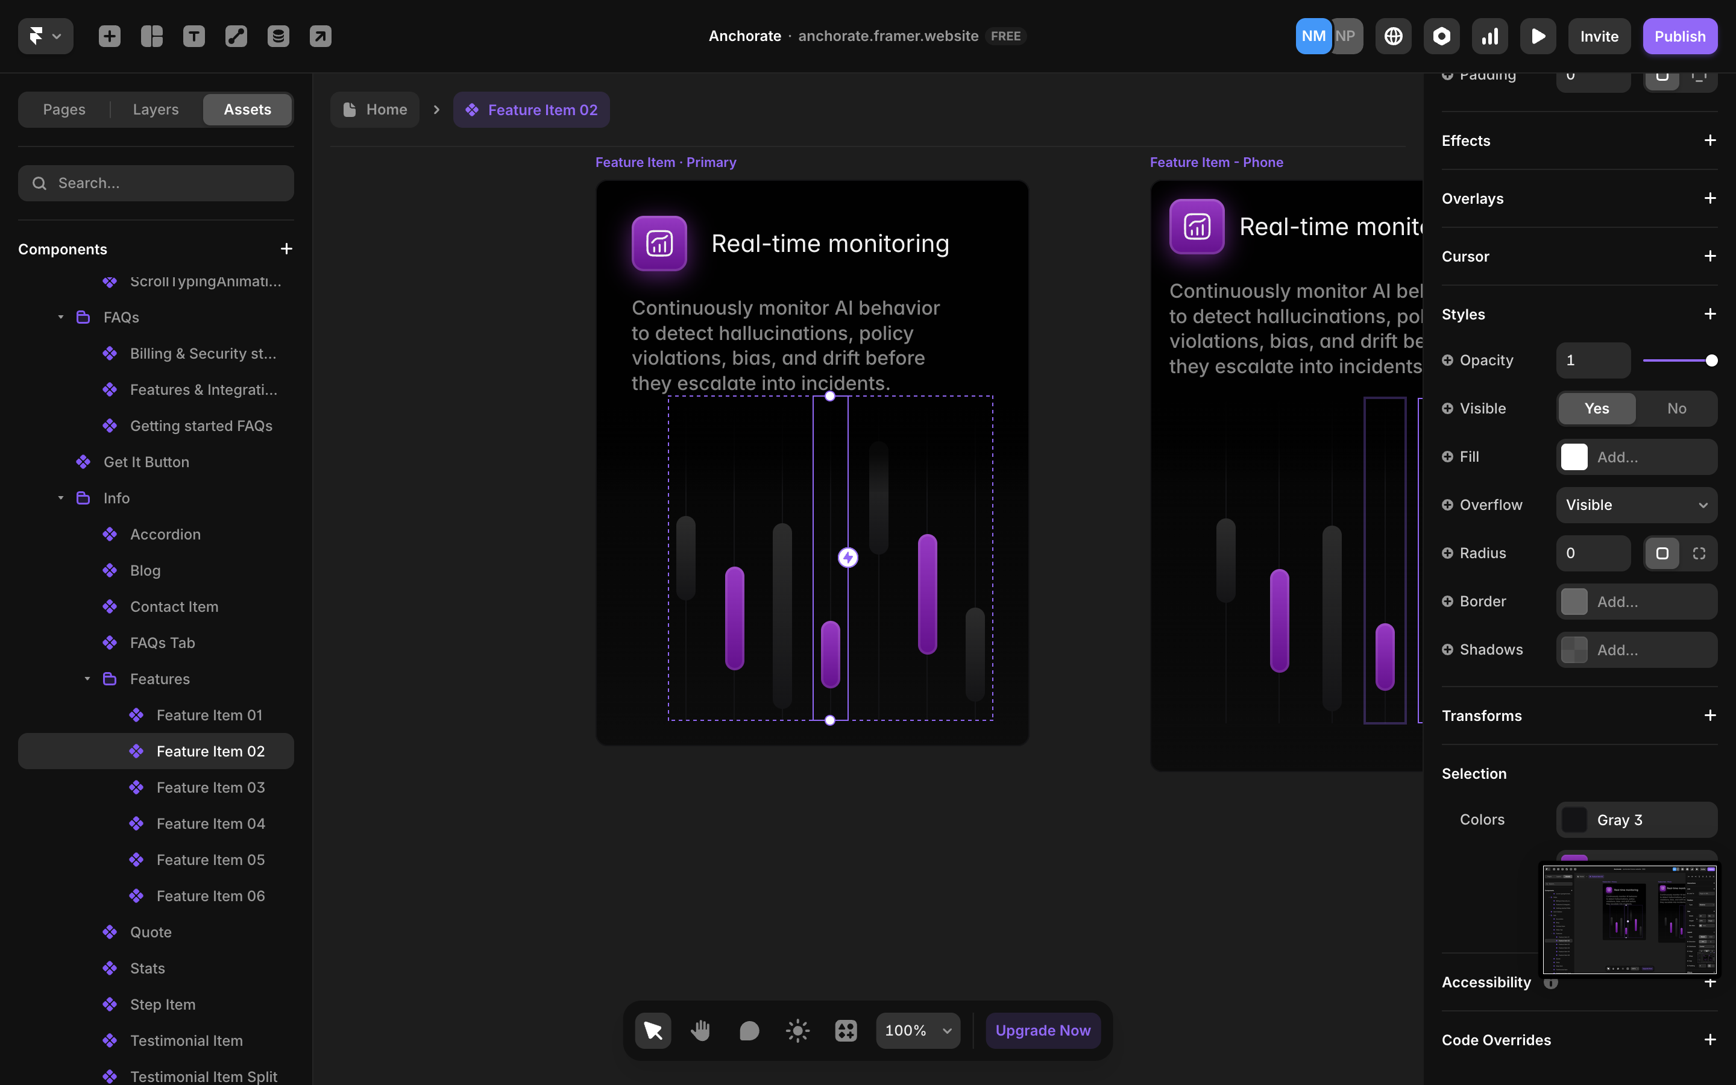Select per-corner radius toggle
Image resolution: width=1736 pixels, height=1085 pixels.
[1699, 553]
